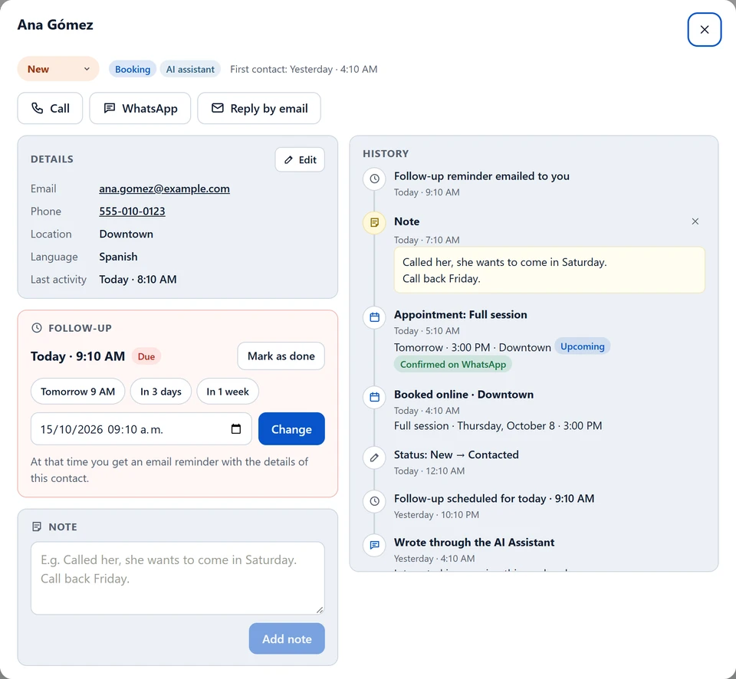
Task: Set follow-up to In 3 days
Action: (x=160, y=392)
